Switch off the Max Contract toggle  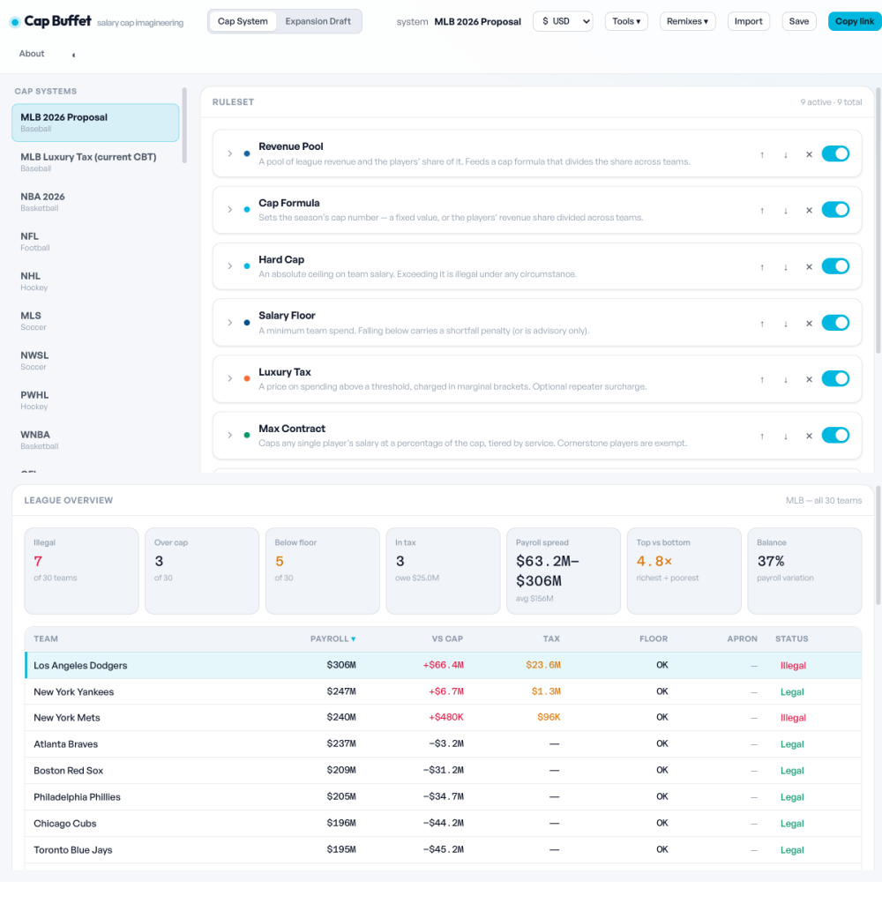835,435
